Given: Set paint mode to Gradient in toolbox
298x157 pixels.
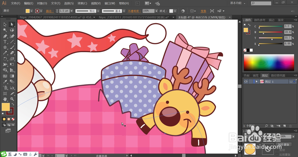Looking at the screenshot, I should 9,119.
